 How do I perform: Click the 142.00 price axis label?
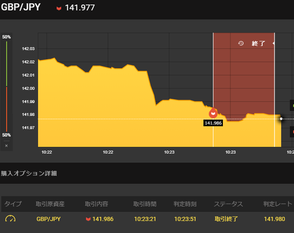[x=28, y=88]
